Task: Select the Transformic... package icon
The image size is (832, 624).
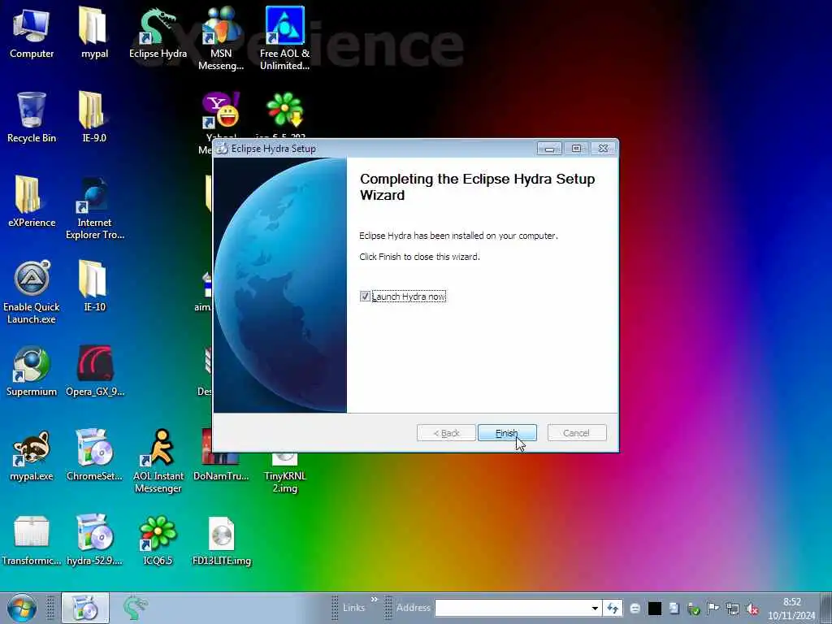Action: coord(32,540)
